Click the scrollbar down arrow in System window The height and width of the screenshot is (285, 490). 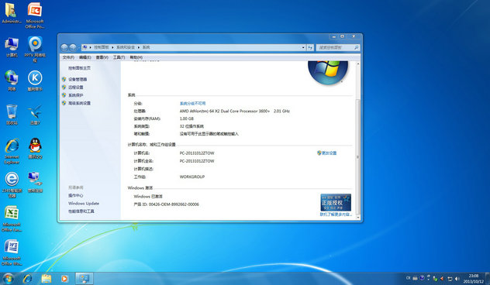pos(358,218)
